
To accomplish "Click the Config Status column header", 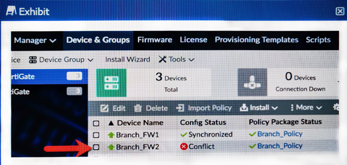I will pos(203,122).
